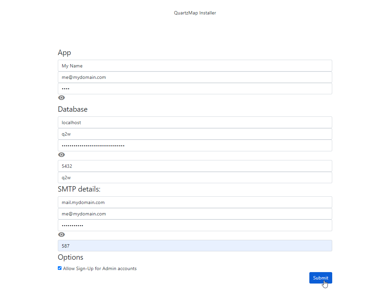Image resolution: width=386 pixels, height=306 pixels.
Task: Click the My Name input field
Action: coord(195,66)
